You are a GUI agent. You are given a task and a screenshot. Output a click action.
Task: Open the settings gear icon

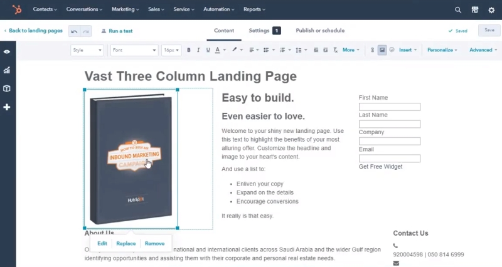pyautogui.click(x=491, y=10)
